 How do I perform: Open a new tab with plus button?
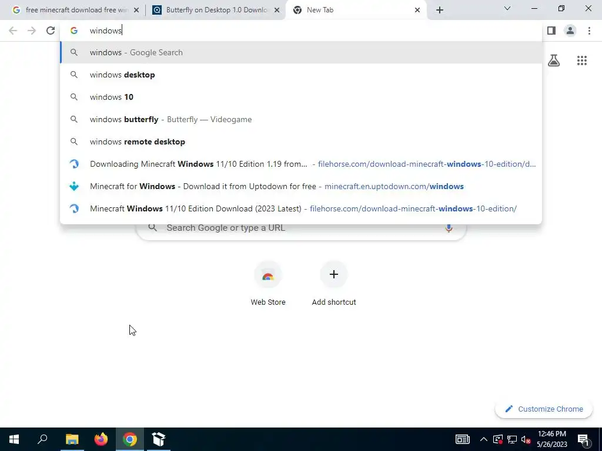440,10
